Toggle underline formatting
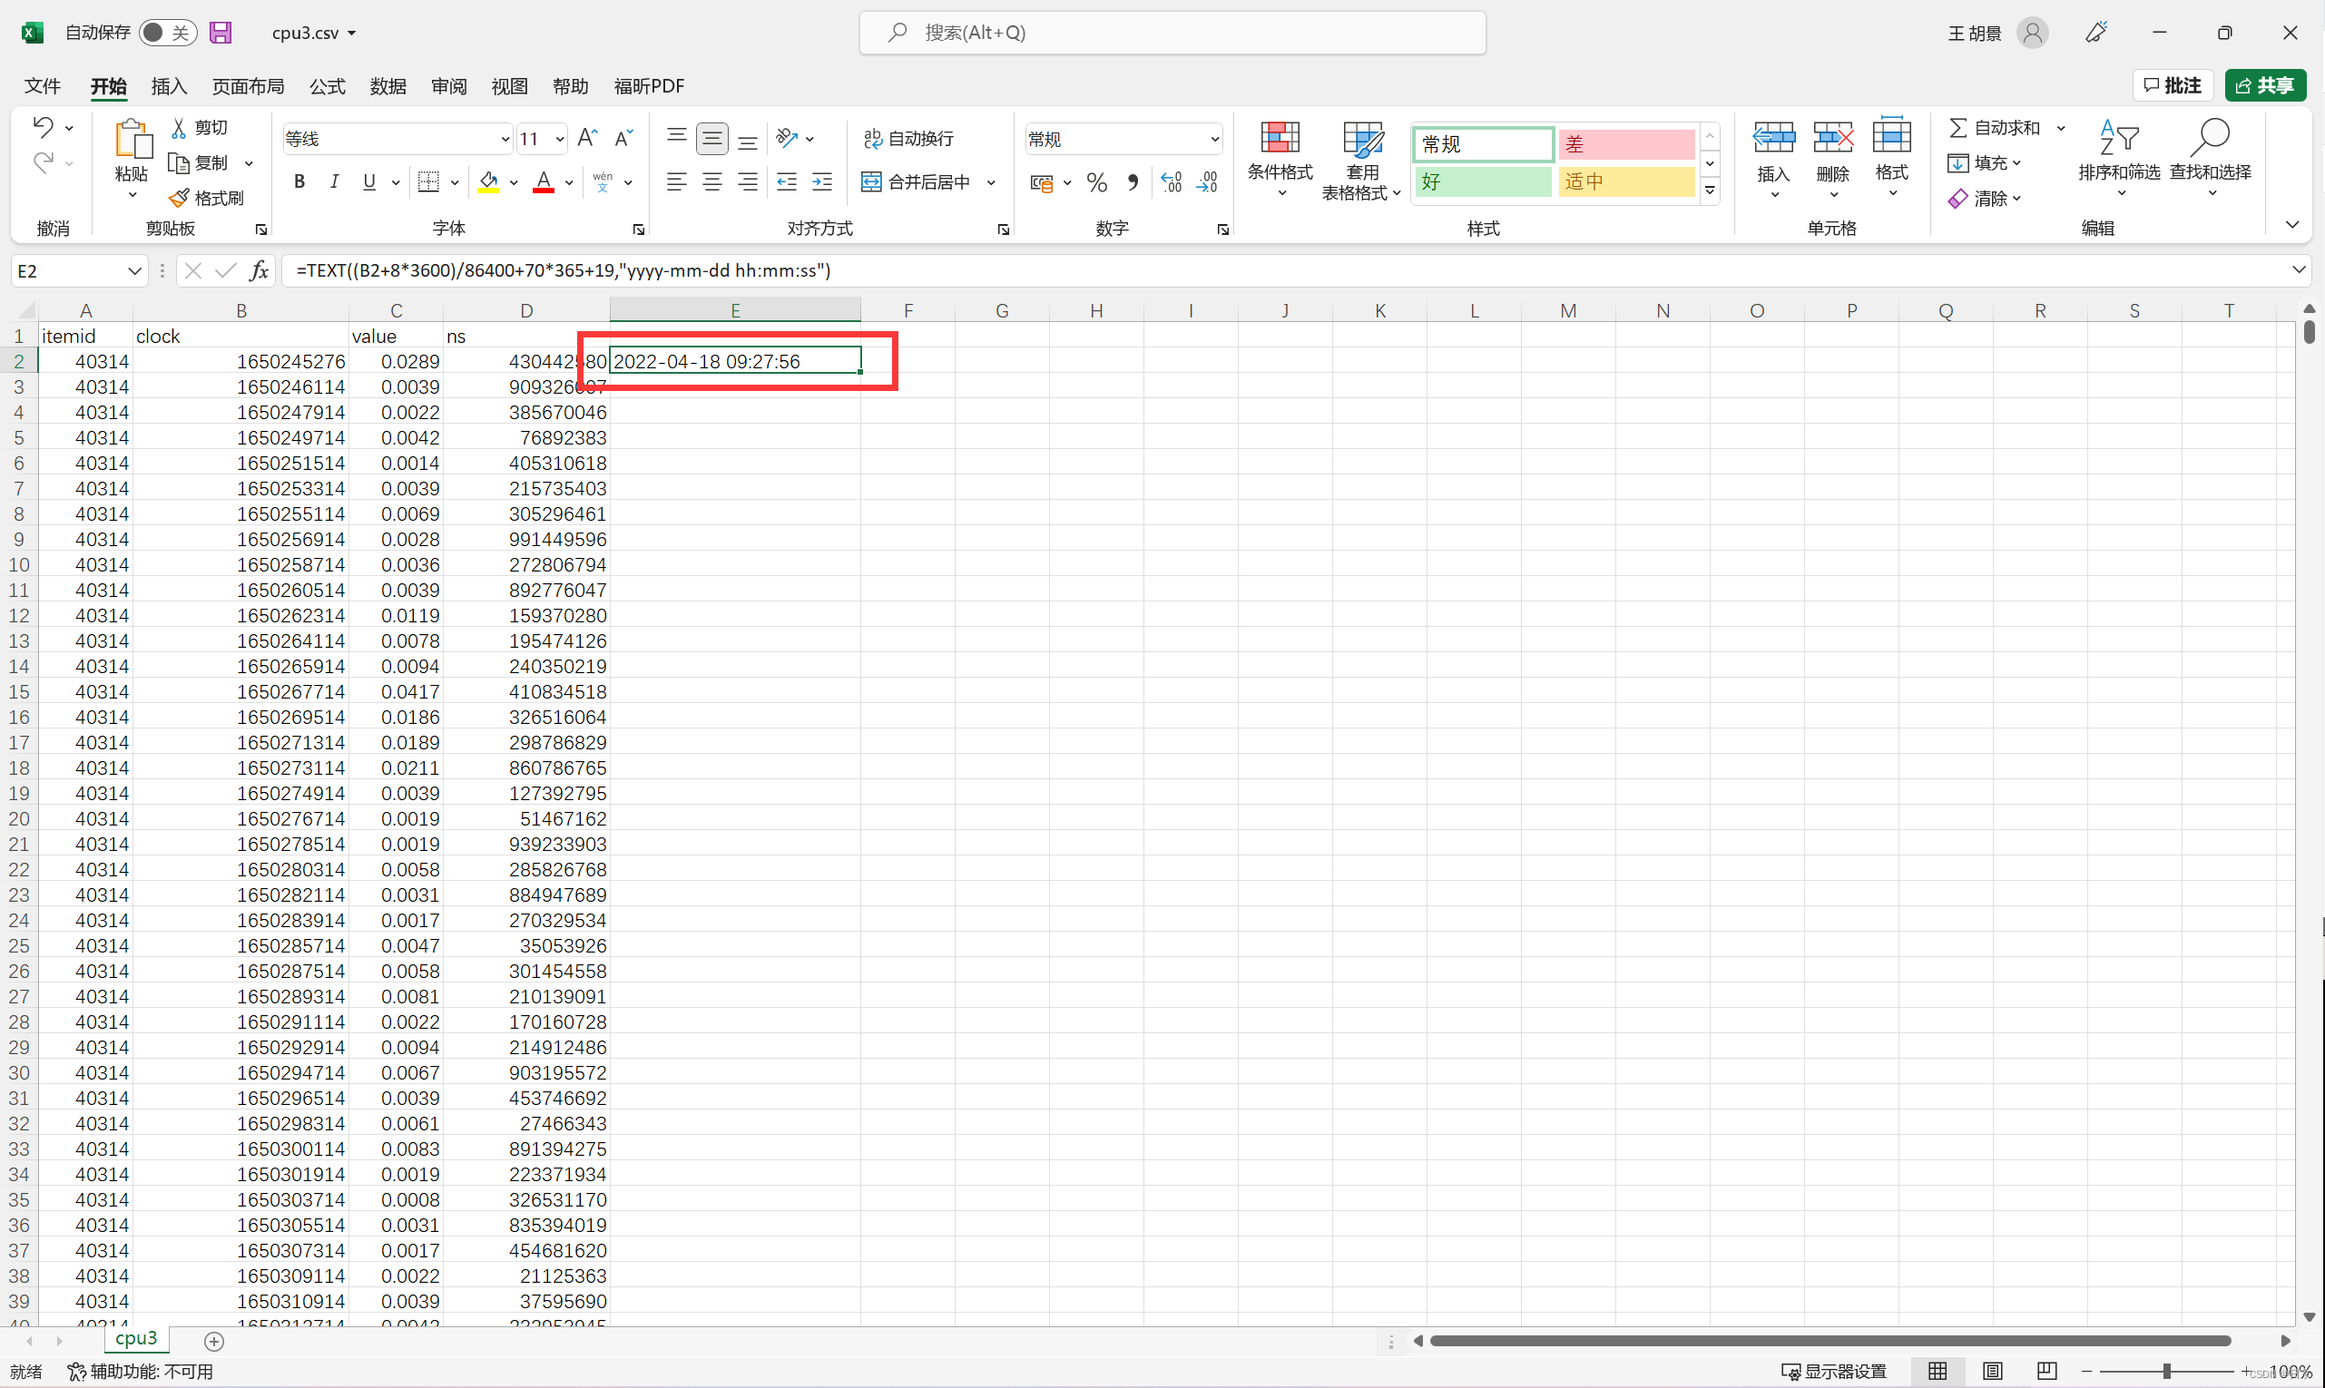The width and height of the screenshot is (2325, 1388). tap(368, 181)
